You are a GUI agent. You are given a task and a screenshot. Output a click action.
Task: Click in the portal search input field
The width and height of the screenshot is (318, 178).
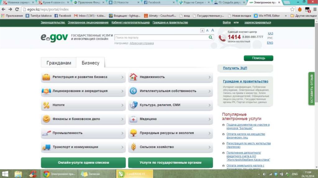pos(161,38)
